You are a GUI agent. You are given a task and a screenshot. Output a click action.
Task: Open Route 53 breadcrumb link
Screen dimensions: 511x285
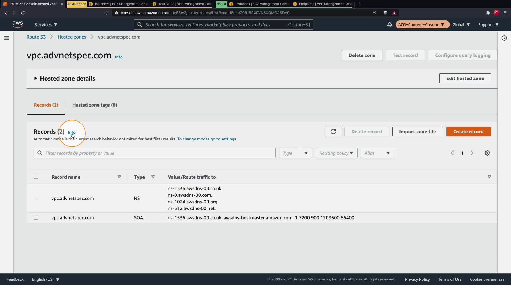[36, 37]
